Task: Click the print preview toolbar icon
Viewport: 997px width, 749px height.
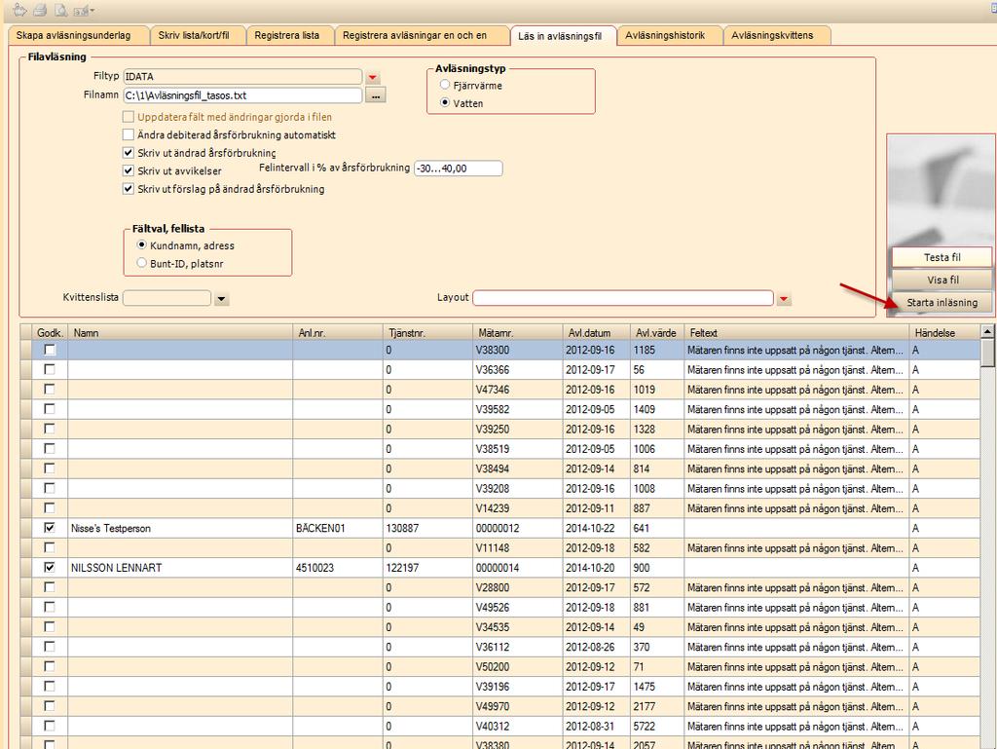Action: pos(60,10)
